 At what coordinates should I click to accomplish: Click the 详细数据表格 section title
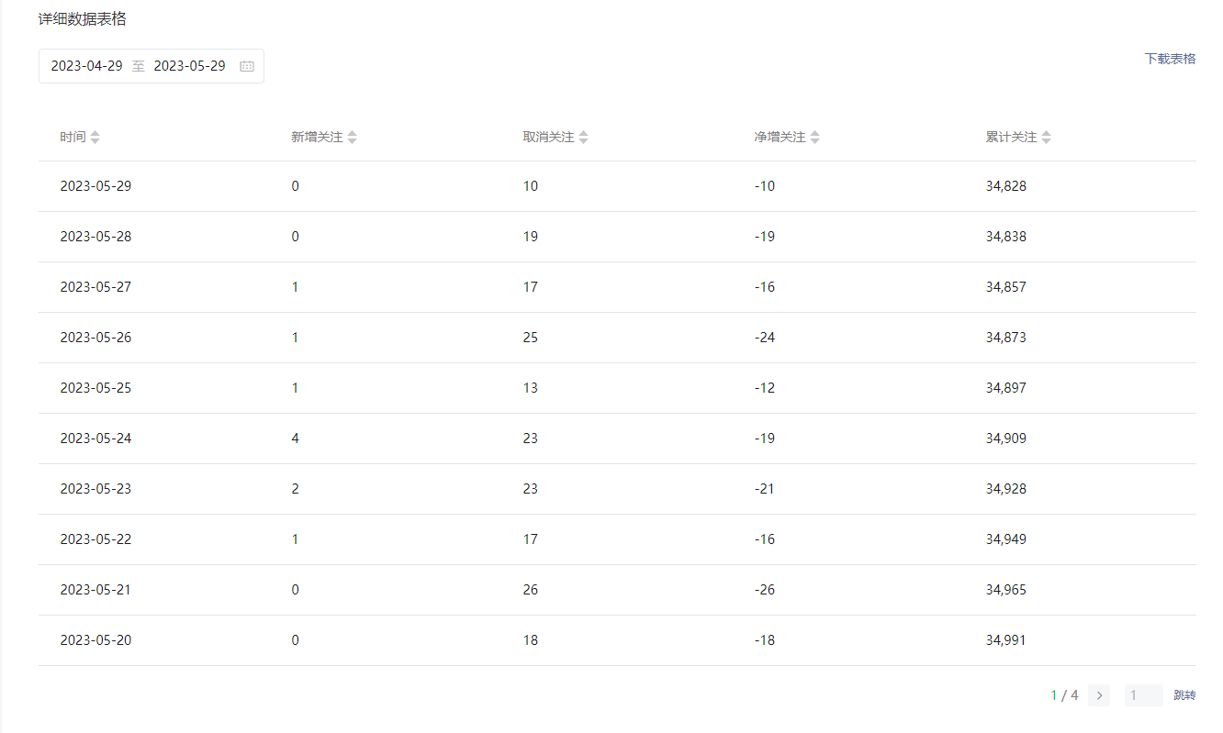(82, 19)
